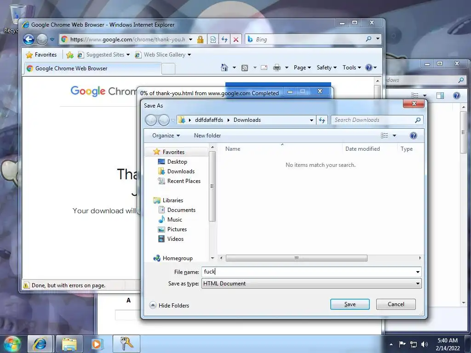
Task: Click the Save As back navigation arrow
Action: point(151,120)
